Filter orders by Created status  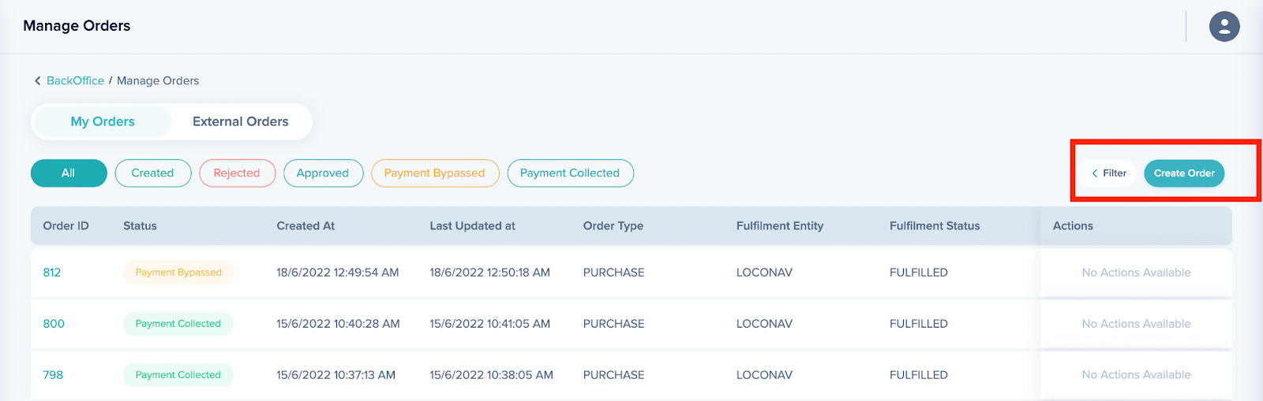[x=152, y=173]
